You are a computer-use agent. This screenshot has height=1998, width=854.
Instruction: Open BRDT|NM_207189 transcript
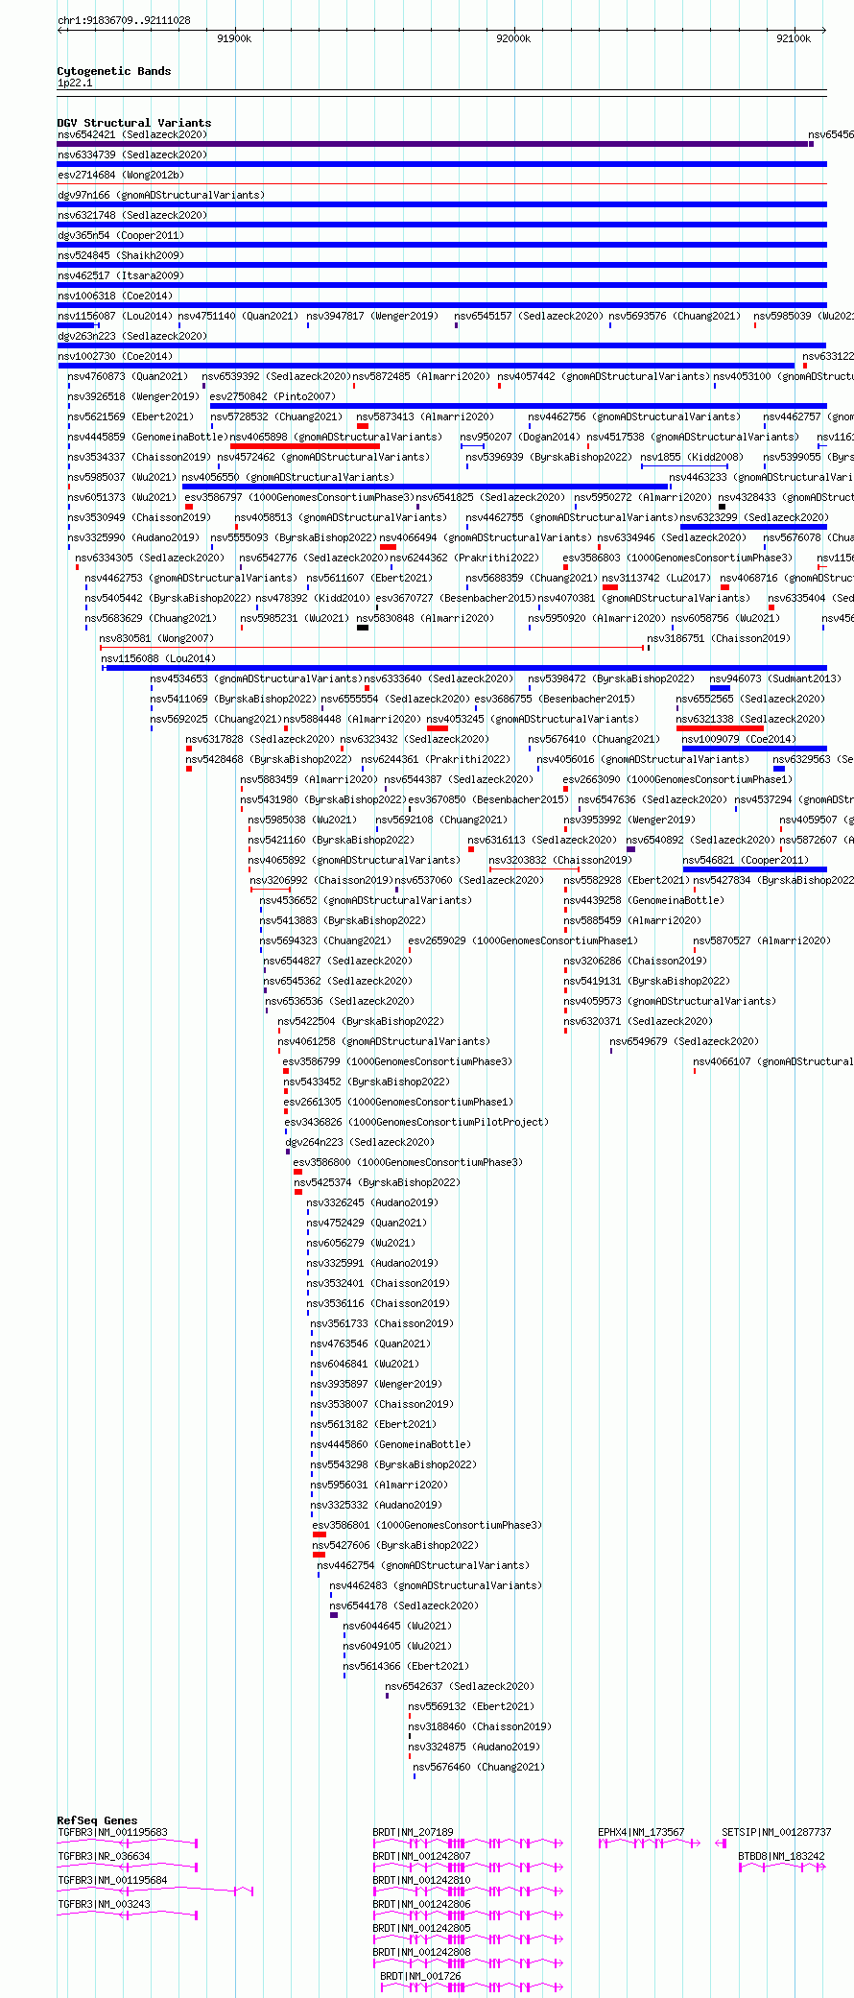(x=467, y=1843)
